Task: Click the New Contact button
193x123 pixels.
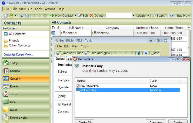Action: tap(62, 16)
